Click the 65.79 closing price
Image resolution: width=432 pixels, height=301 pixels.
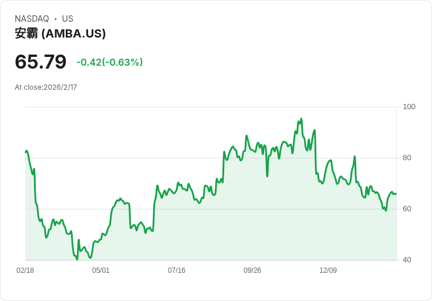pos(41,62)
